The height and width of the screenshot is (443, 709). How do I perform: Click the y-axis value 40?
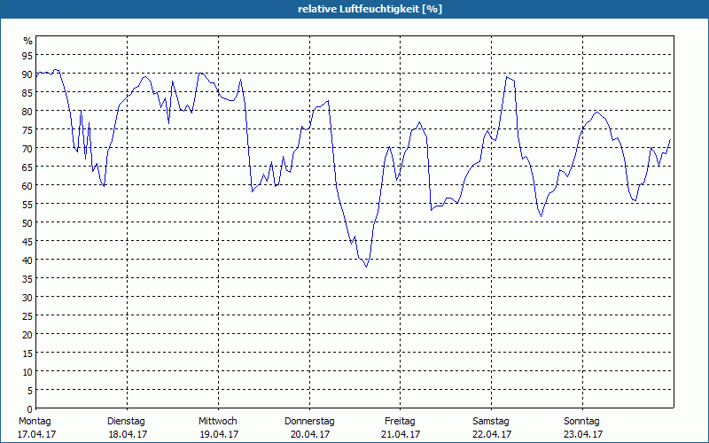(x=27, y=260)
